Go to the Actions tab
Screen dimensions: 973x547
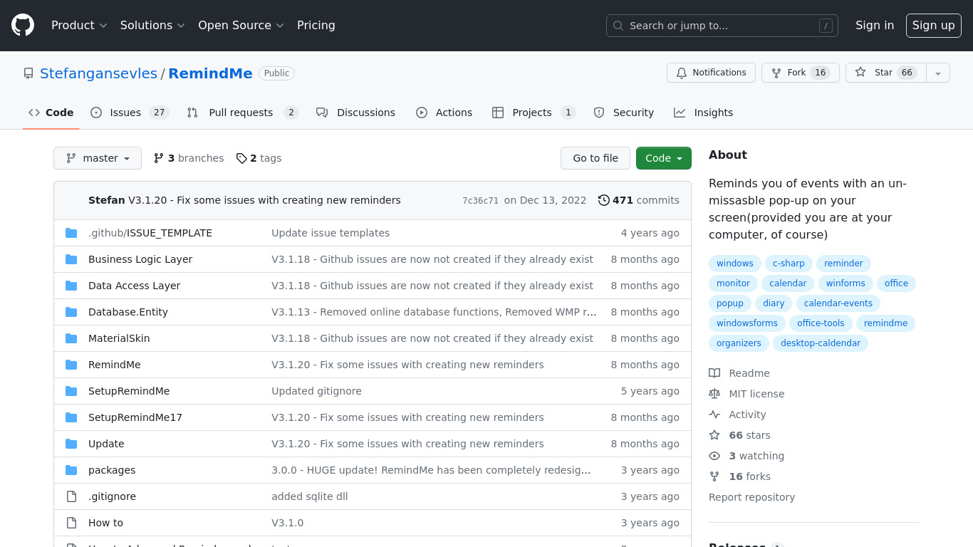click(x=444, y=113)
